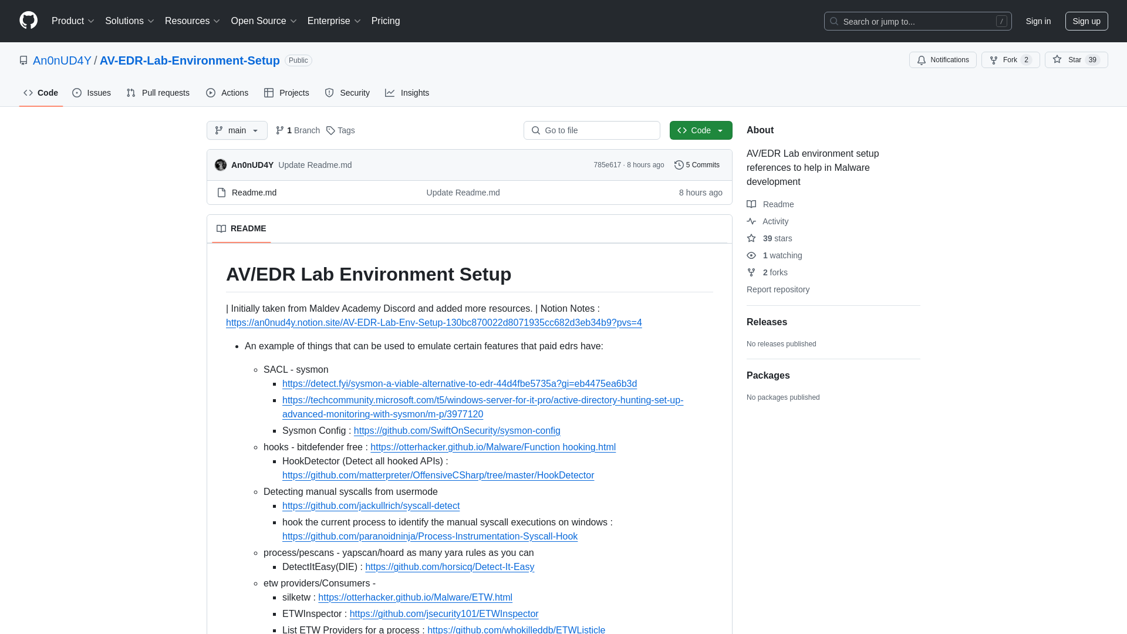Open the Activity link in About

[x=768, y=221]
